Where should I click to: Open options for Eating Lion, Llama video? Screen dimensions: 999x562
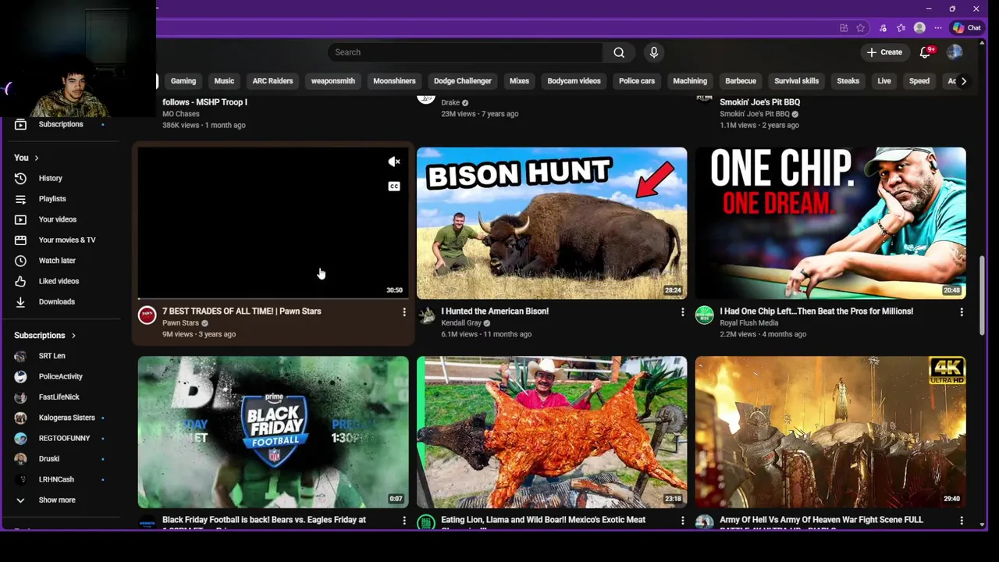pyautogui.click(x=682, y=521)
